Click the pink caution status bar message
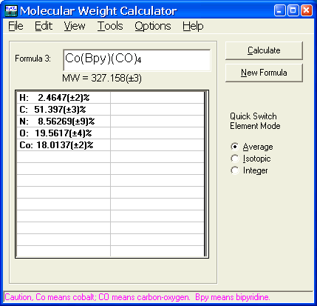 click(x=137, y=297)
